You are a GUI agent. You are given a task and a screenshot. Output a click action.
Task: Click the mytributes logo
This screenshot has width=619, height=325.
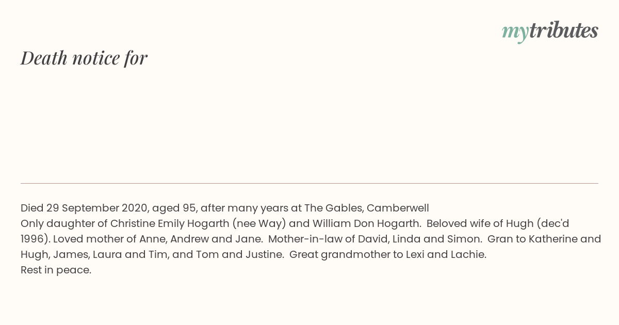pyautogui.click(x=550, y=31)
